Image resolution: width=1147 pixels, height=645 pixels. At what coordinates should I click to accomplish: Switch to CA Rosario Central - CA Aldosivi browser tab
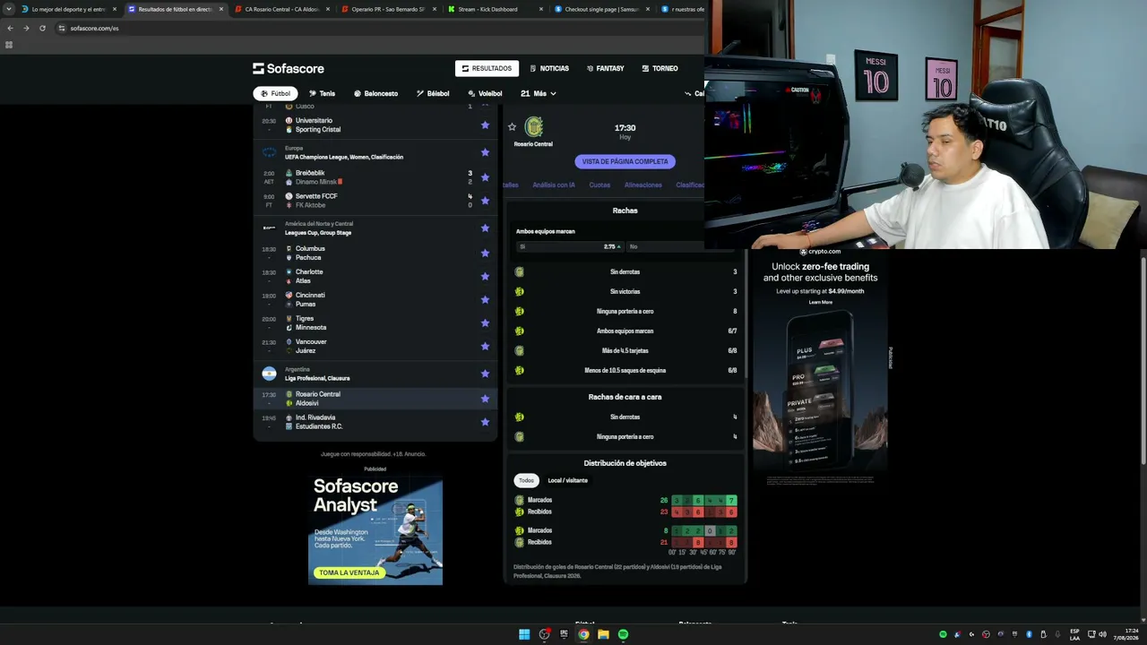(x=281, y=9)
